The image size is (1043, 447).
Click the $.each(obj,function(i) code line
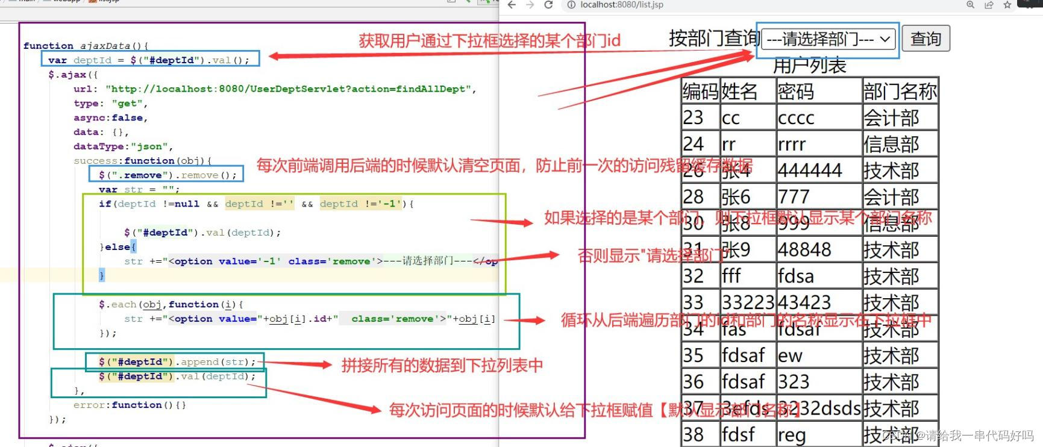pyautogui.click(x=171, y=305)
